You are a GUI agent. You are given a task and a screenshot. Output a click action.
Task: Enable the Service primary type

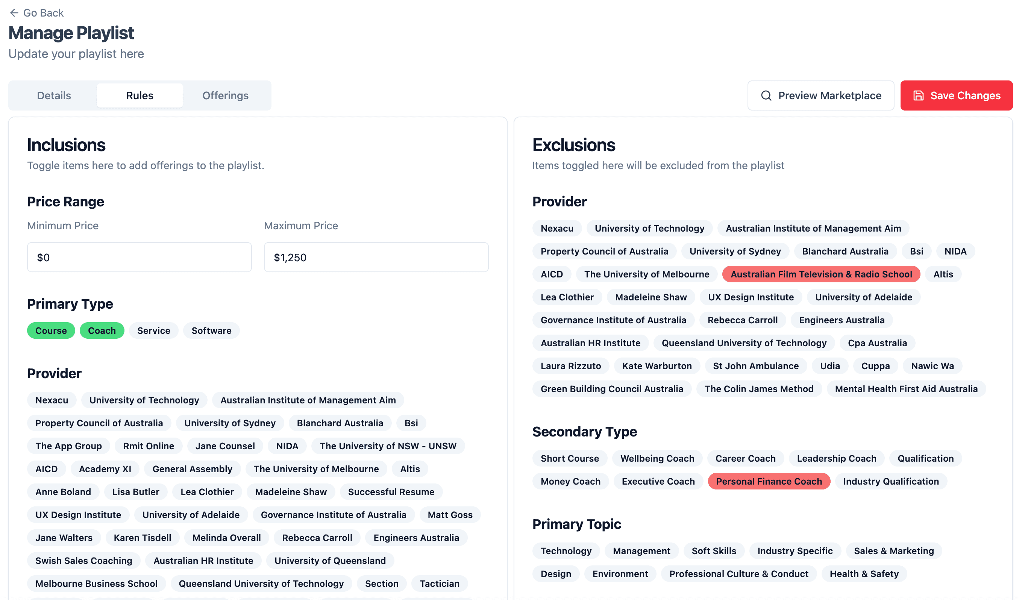(154, 331)
